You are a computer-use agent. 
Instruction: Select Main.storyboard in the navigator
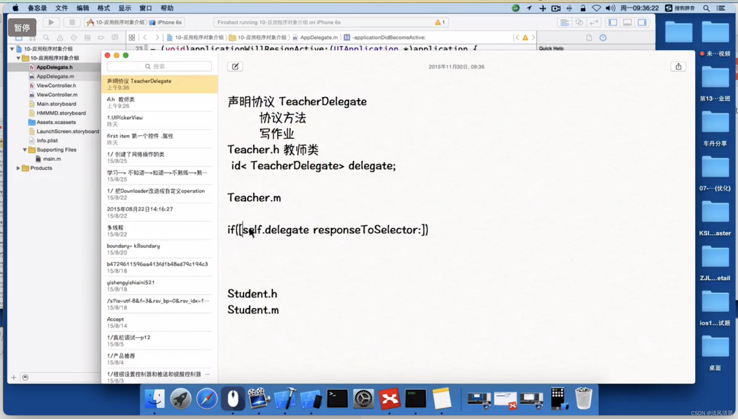[56, 104]
